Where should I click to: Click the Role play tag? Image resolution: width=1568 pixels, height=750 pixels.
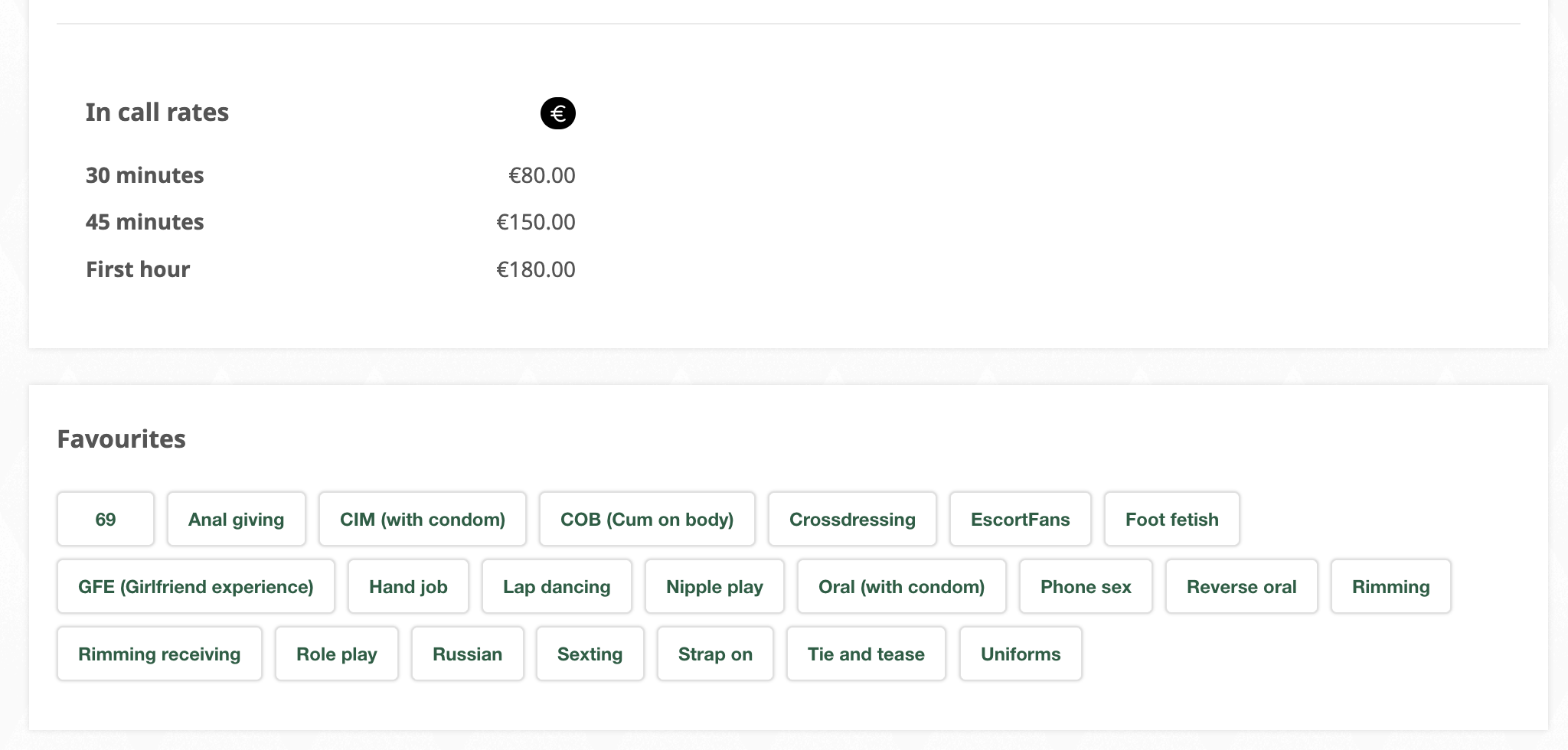(x=337, y=654)
